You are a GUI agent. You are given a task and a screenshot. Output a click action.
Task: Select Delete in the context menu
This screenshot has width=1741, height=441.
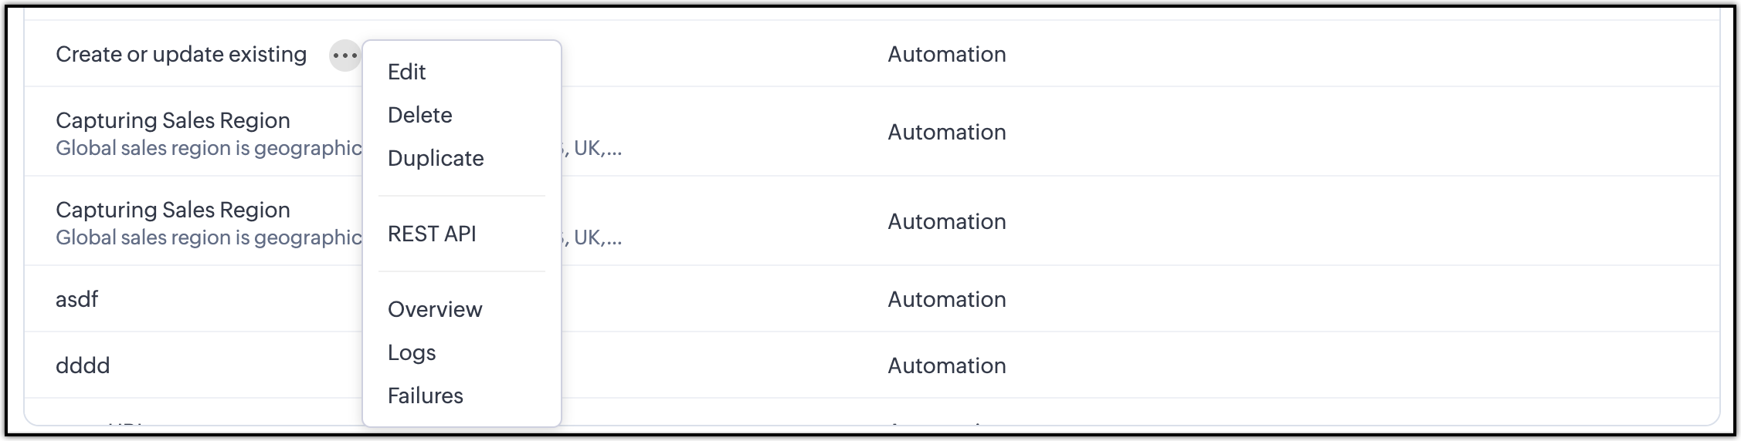pos(419,115)
